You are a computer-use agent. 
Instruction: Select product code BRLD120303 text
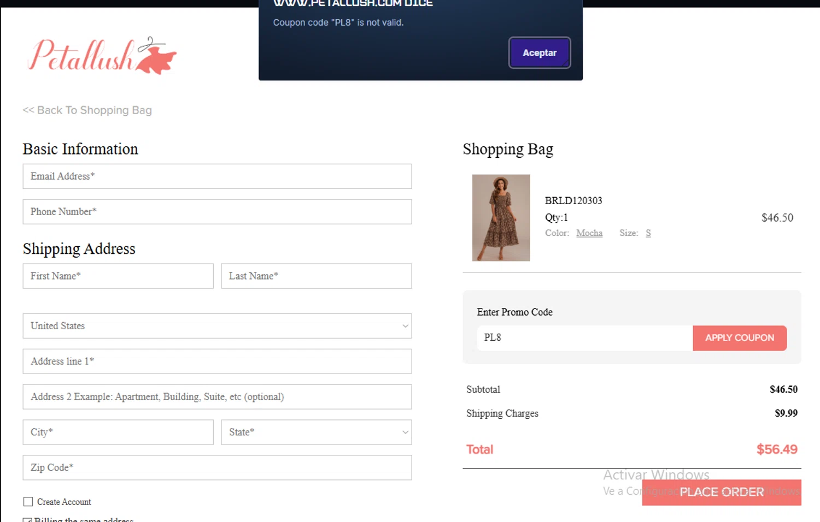573,201
